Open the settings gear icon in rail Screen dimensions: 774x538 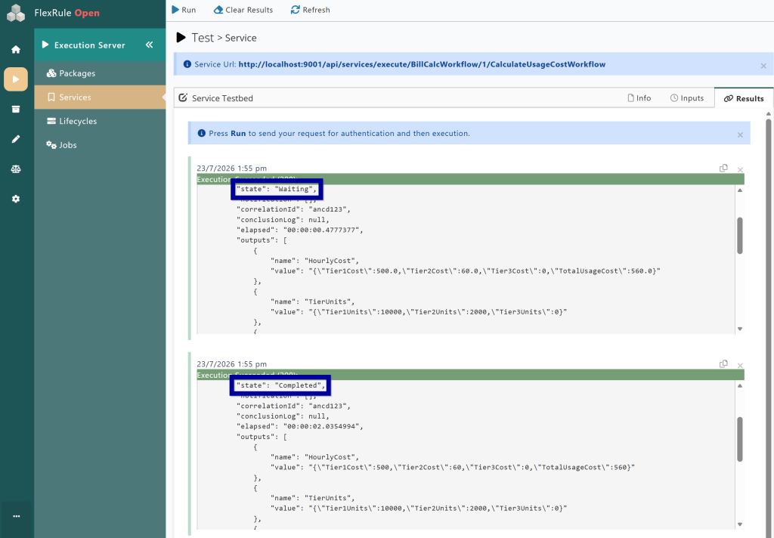tap(16, 199)
